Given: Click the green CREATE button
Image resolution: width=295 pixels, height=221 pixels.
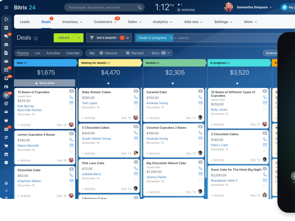Looking at the screenshot, I should pyautogui.click(x=64, y=38).
